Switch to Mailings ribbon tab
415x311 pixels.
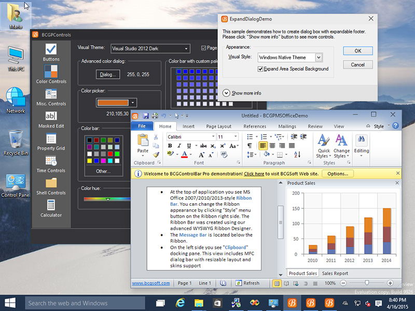pyautogui.click(x=287, y=126)
